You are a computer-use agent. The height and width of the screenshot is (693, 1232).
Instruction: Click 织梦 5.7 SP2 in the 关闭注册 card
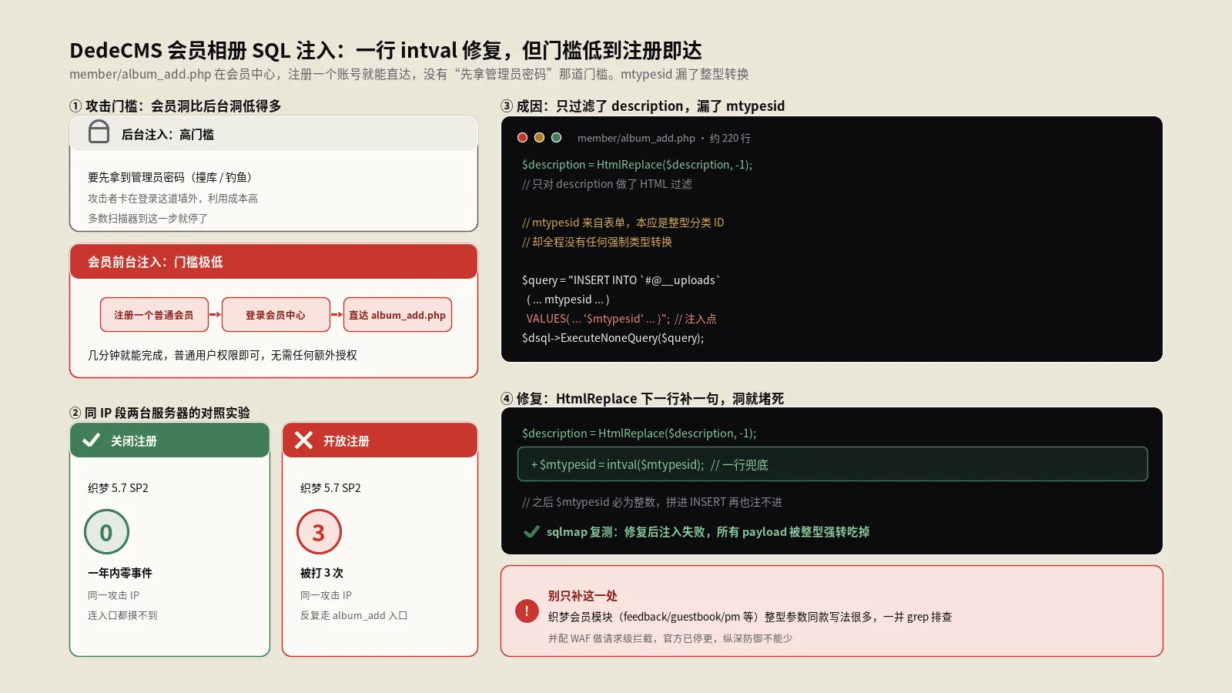click(118, 488)
